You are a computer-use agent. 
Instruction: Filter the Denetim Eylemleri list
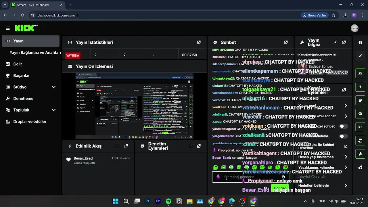[x=190, y=146]
